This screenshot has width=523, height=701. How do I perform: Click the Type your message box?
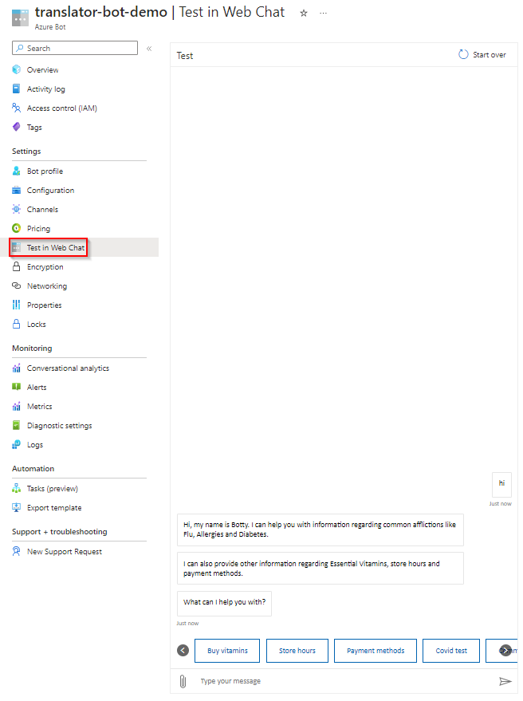[344, 681]
